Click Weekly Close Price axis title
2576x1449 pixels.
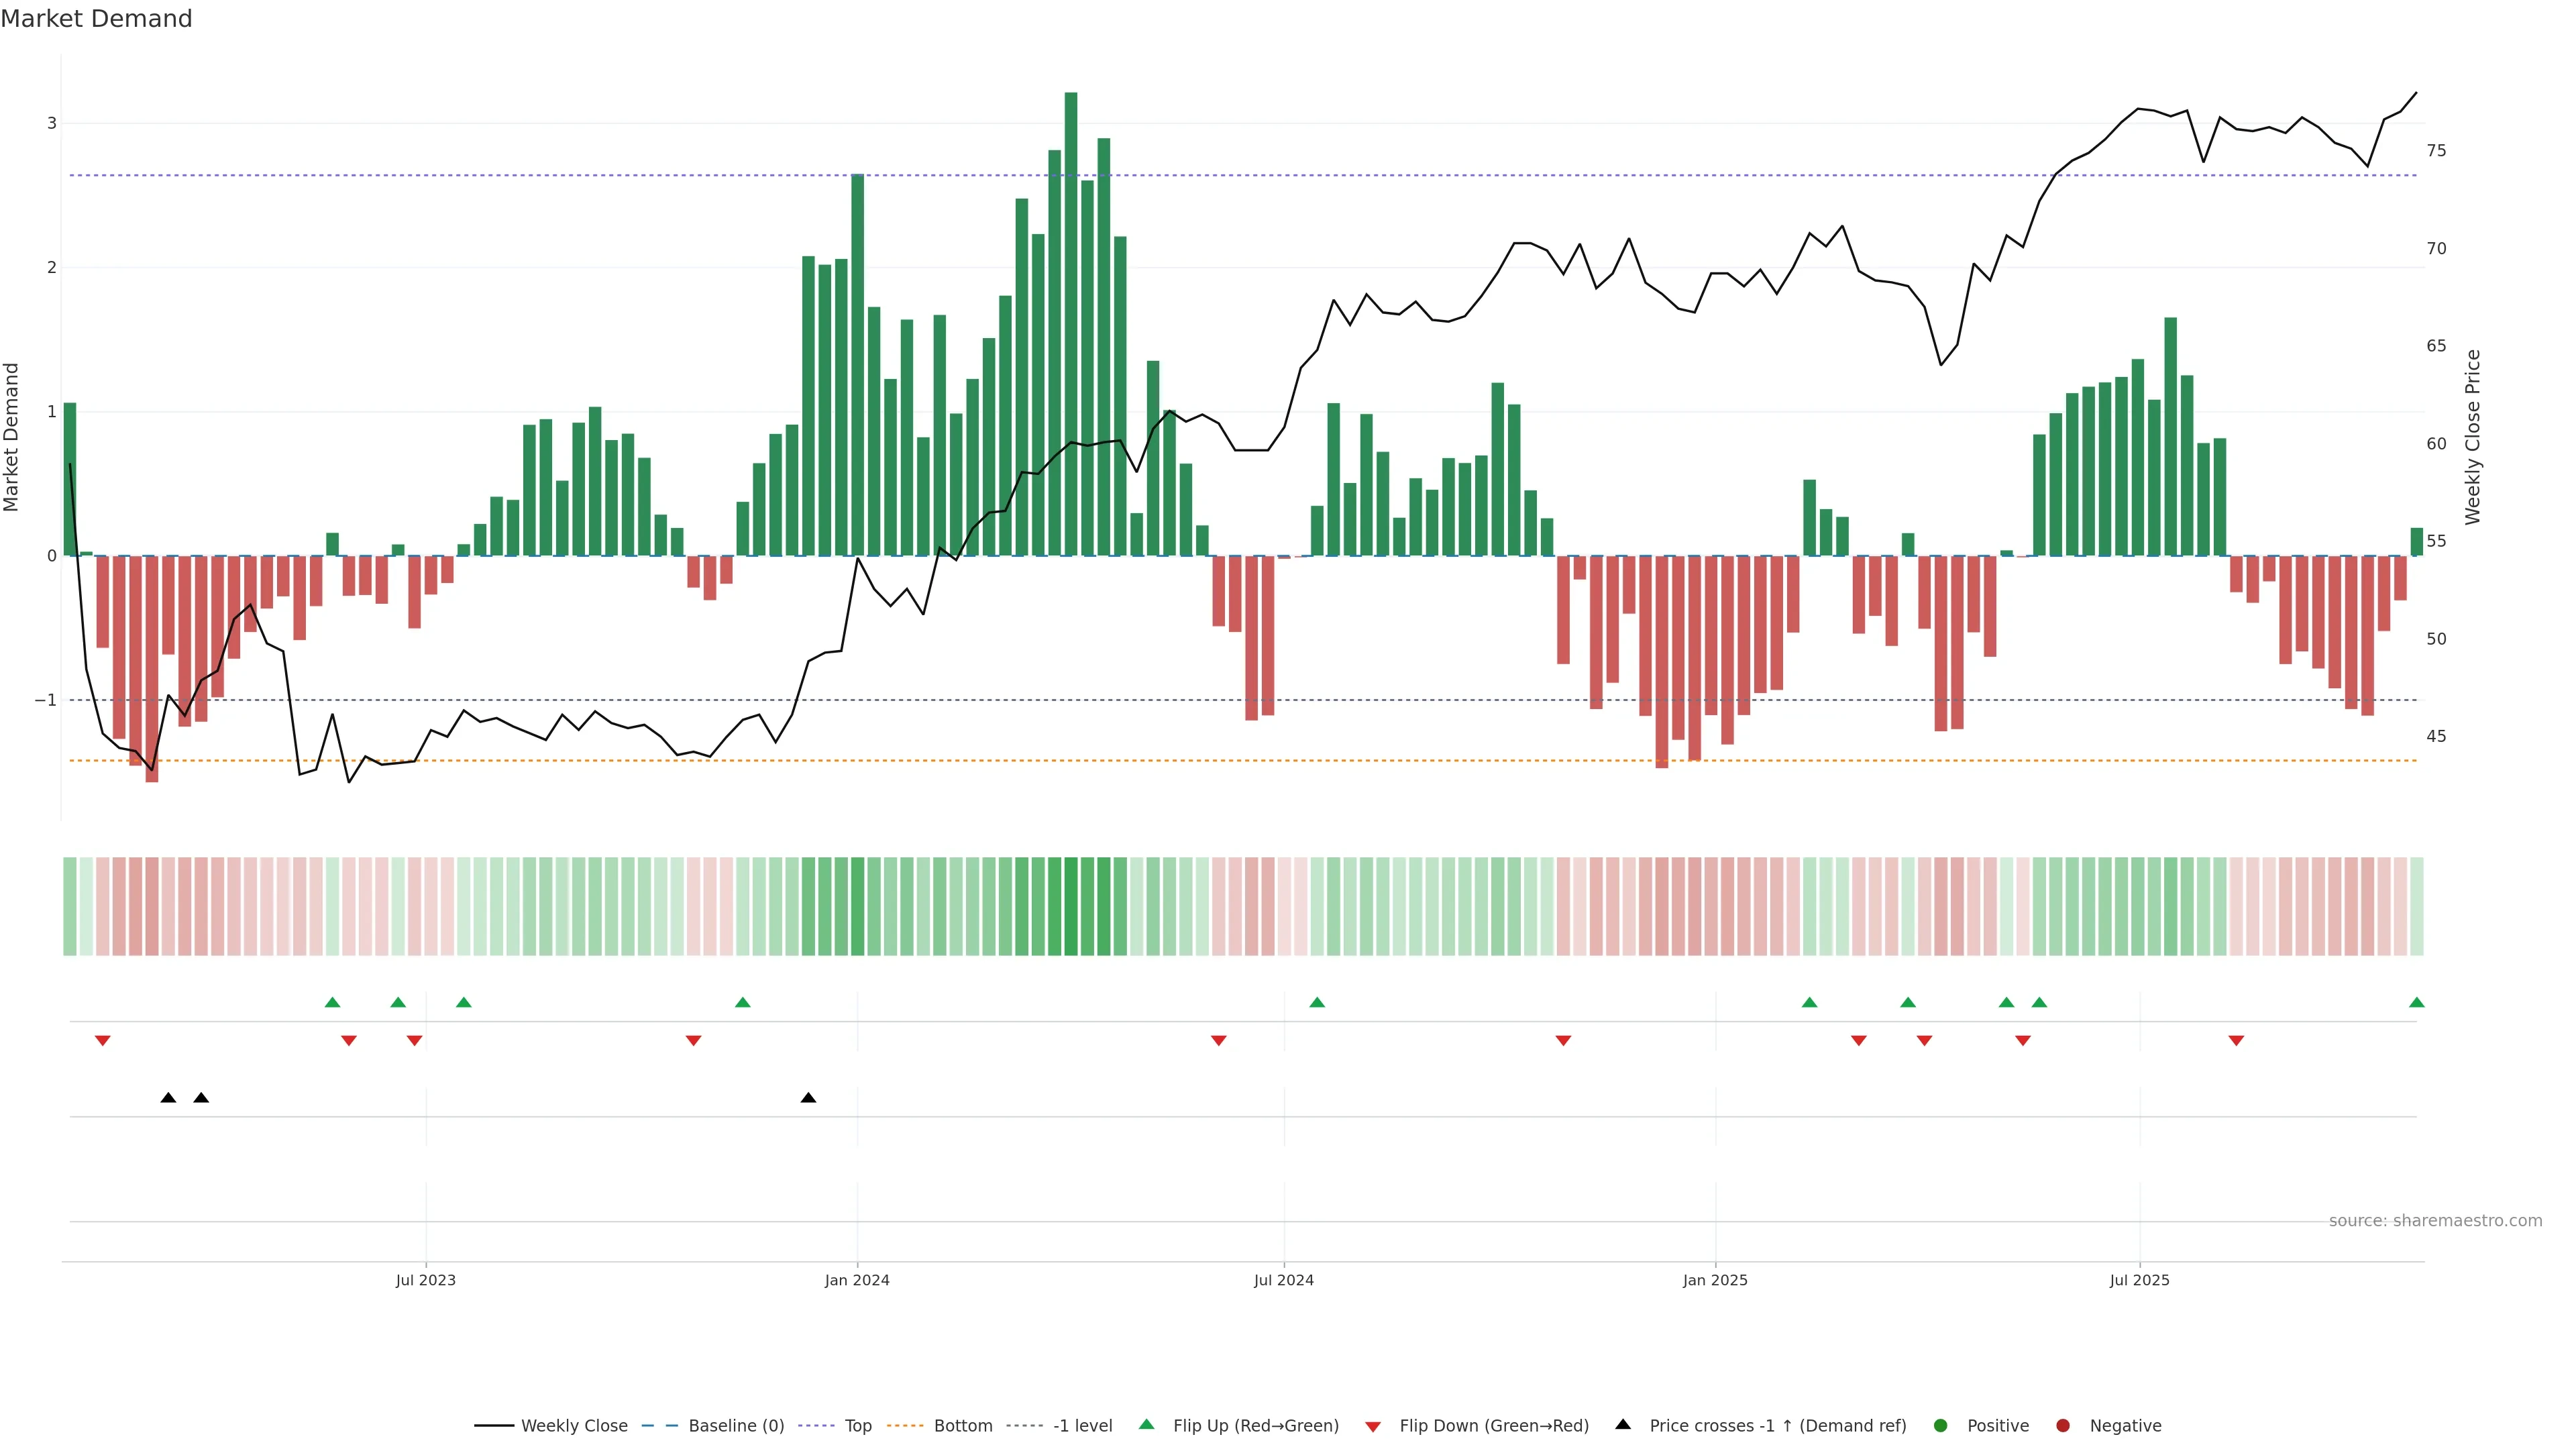(x=2473, y=437)
